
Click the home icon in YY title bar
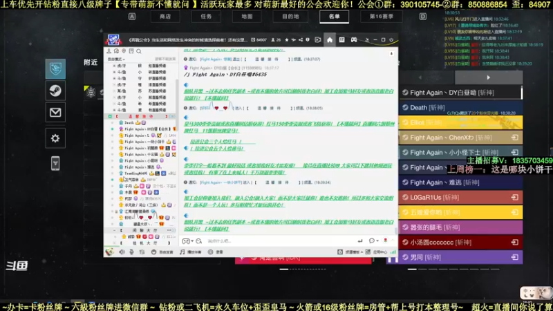click(x=330, y=40)
